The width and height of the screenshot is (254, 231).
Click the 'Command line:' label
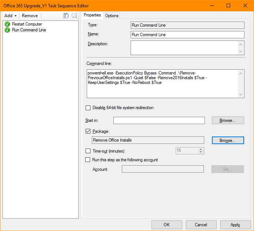coord(99,63)
